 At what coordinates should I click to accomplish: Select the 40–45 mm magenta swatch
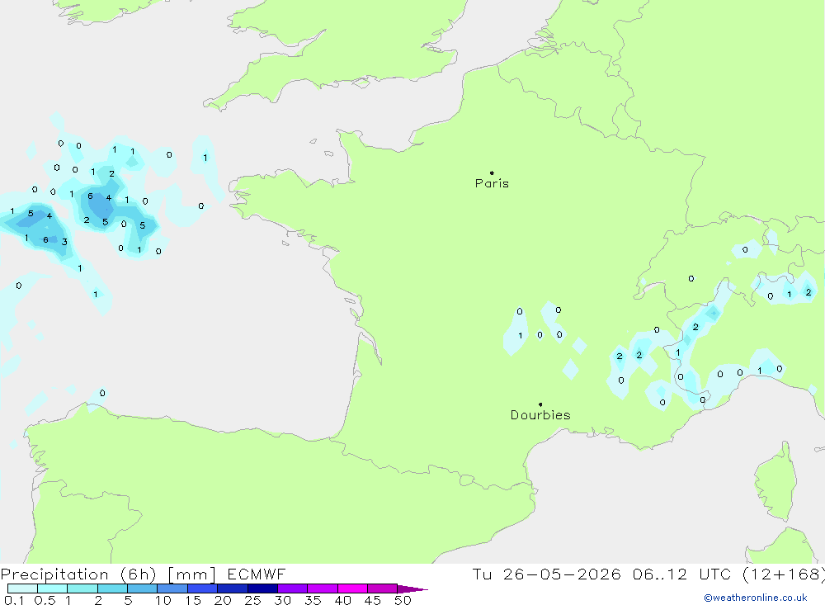(x=352, y=588)
